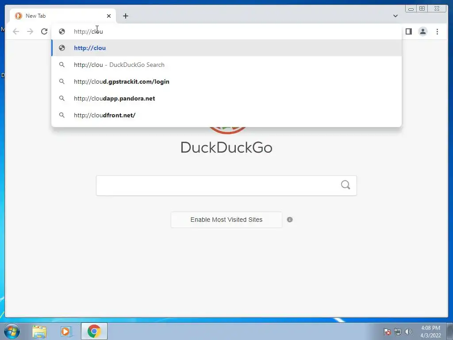Click the taskbar clock showing 4:08 PM
Screen dimensions: 453x340
pyautogui.click(x=430, y=332)
